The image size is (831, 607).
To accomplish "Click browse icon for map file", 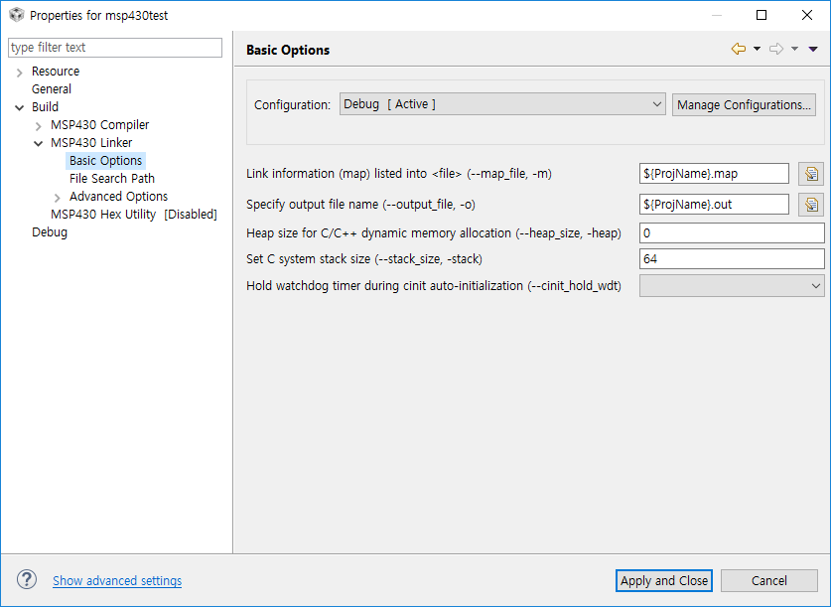I will tap(811, 174).
